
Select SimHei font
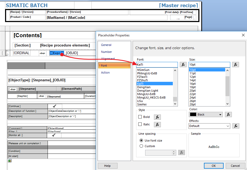tap(155, 104)
